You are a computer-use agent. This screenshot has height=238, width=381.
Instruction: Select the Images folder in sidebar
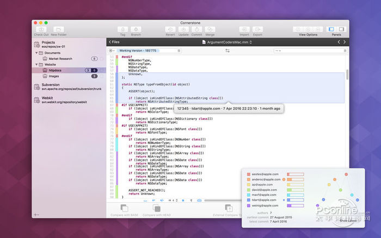pos(54,76)
